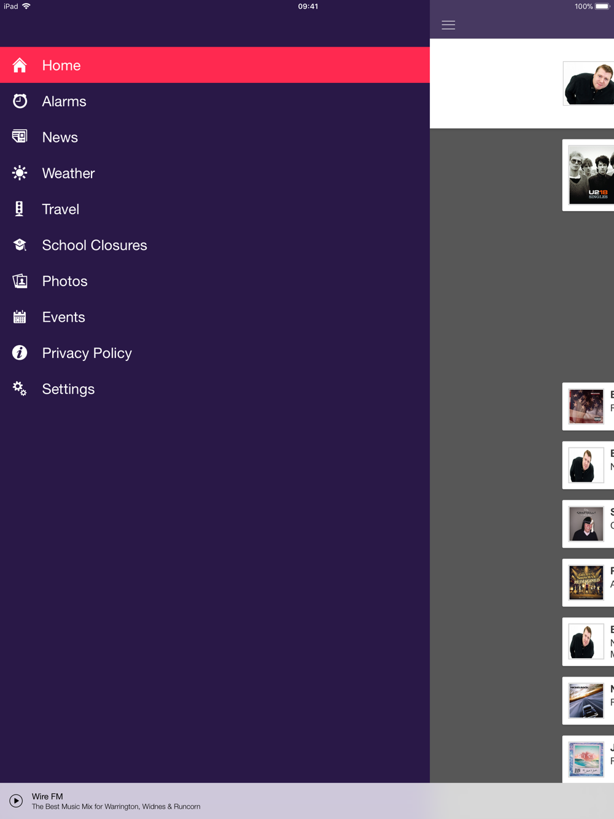The width and height of the screenshot is (614, 819).
Task: Tap the Settings gears icon
Action: pyautogui.click(x=20, y=389)
